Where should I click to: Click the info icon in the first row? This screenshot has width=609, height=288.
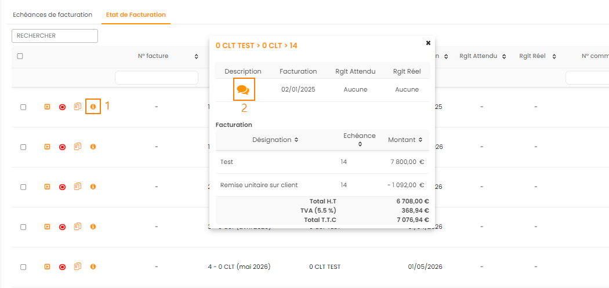pyautogui.click(x=93, y=107)
